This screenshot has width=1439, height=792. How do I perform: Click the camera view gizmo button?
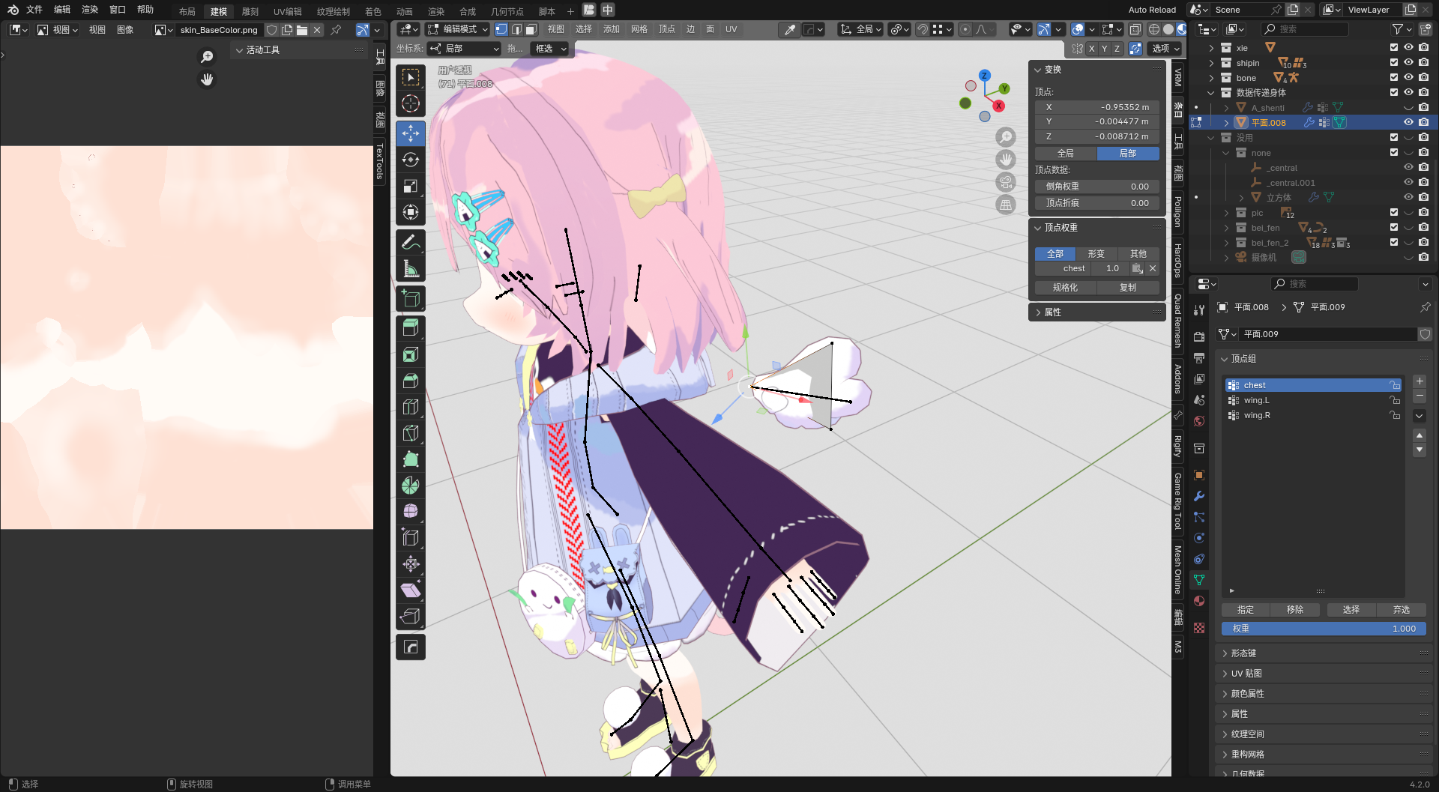[1005, 182]
